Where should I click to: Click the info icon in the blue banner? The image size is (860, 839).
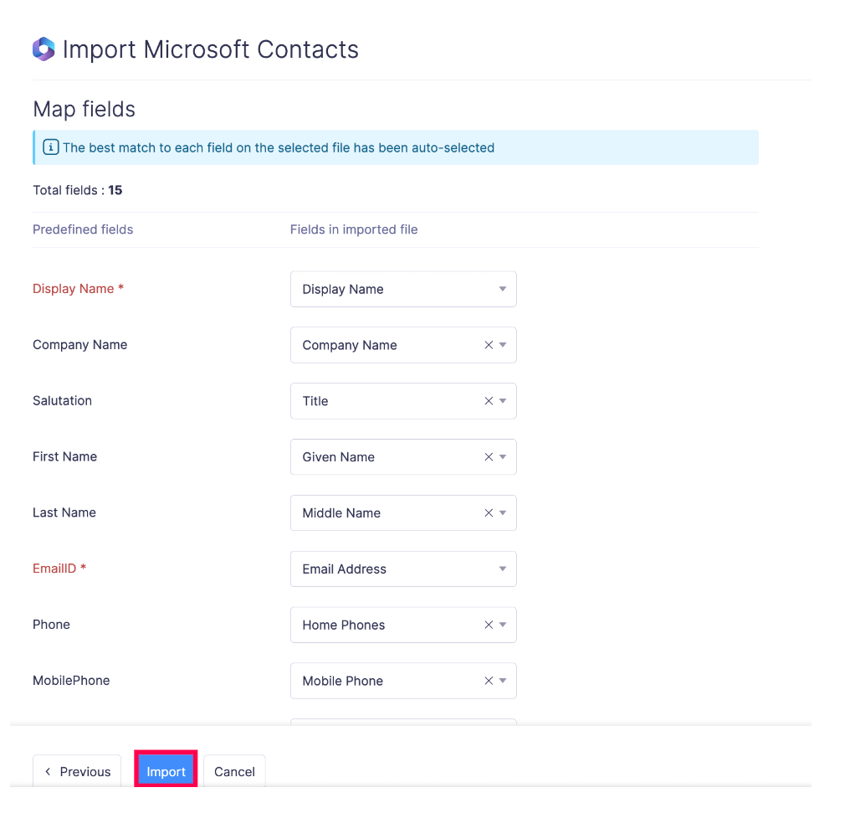point(50,147)
